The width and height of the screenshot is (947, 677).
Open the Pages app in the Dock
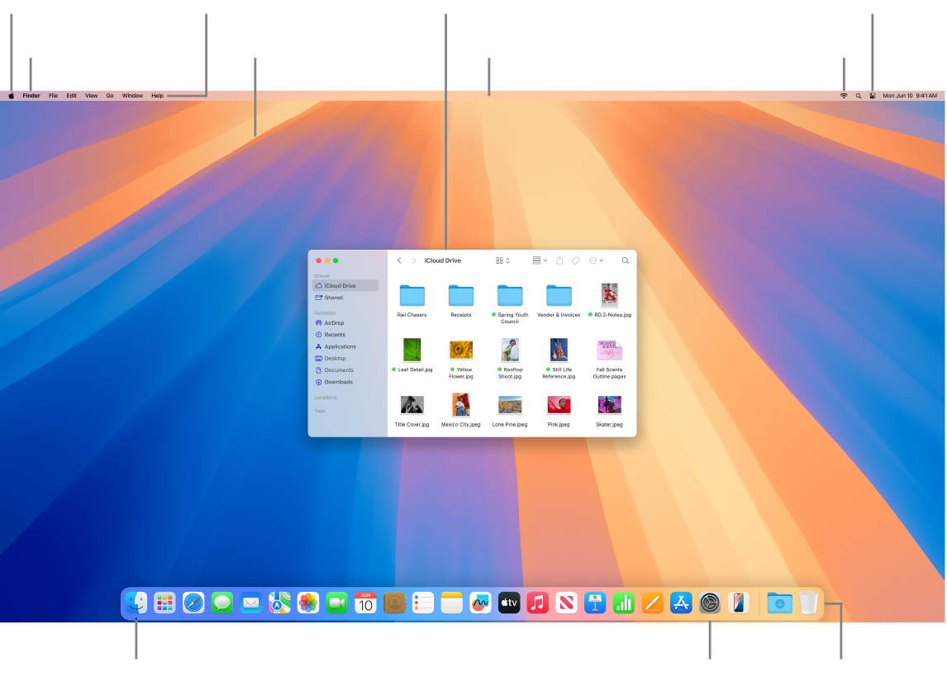[x=652, y=603]
